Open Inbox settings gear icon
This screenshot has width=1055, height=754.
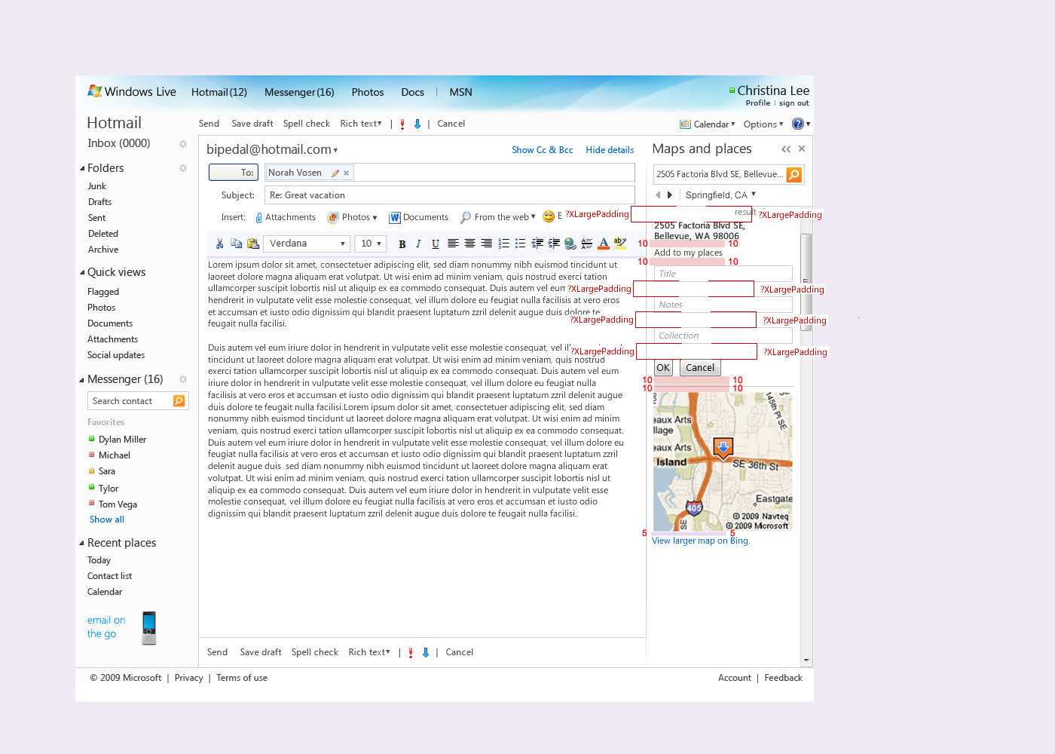tap(182, 144)
